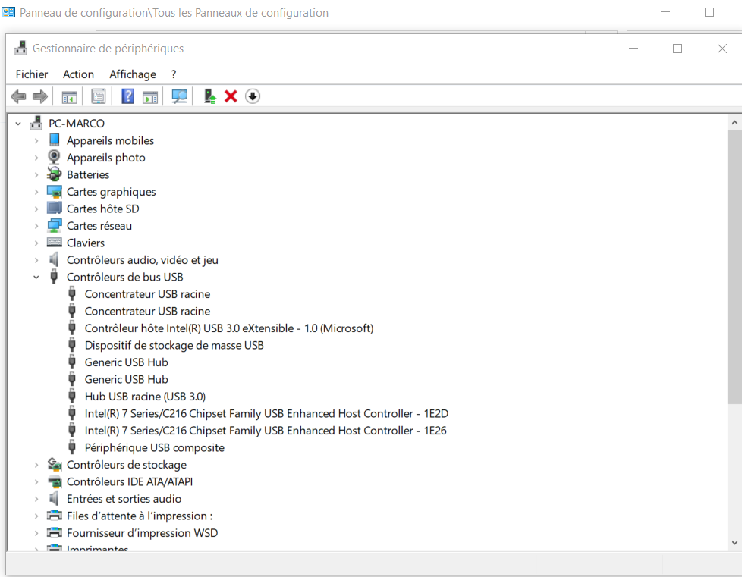Expand the Cartes réseau category

click(x=36, y=226)
